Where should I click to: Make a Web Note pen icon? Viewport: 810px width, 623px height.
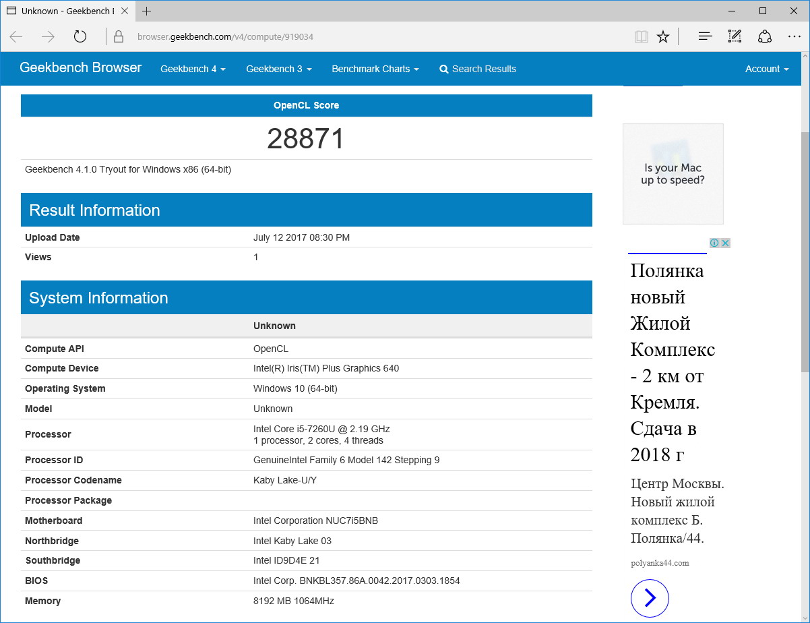[735, 36]
